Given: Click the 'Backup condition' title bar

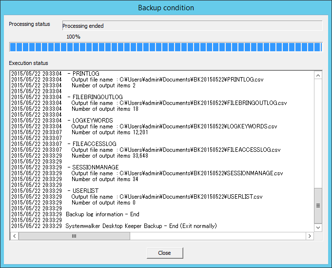Looking at the screenshot, I should click(166, 8).
